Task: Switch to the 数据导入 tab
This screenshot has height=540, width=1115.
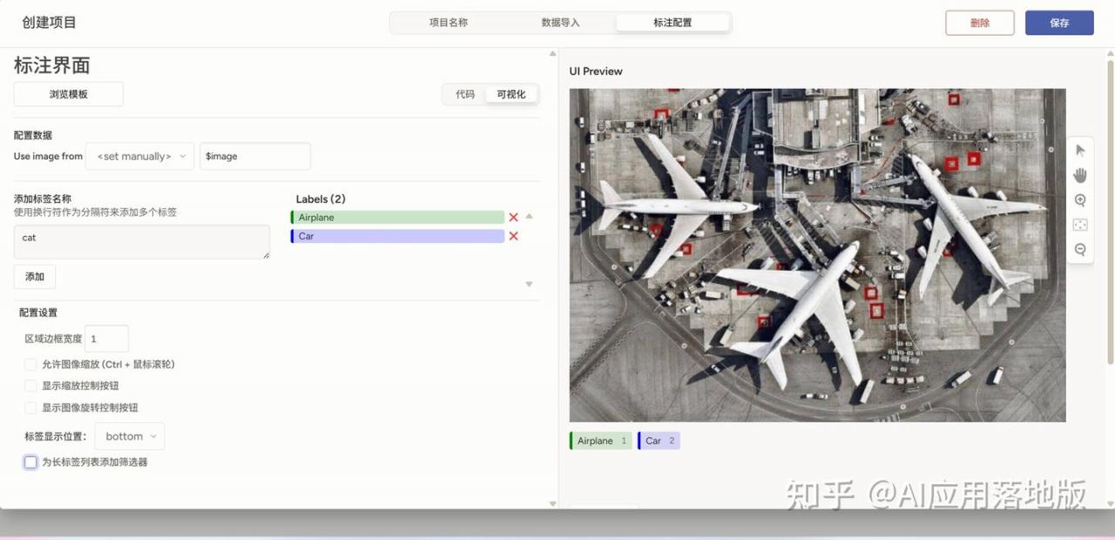Action: [x=560, y=23]
